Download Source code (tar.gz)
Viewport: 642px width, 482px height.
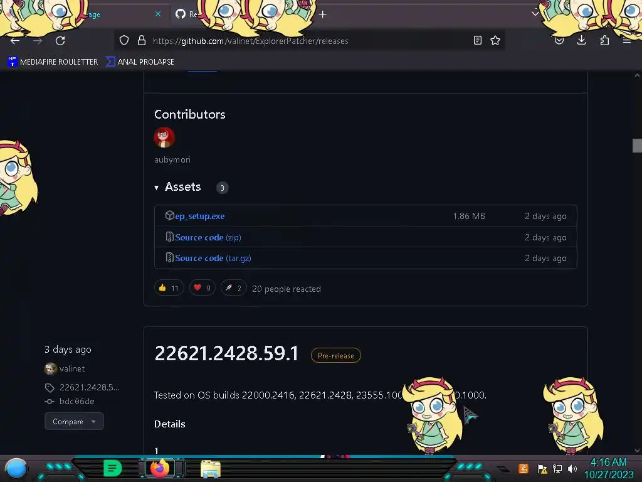(213, 258)
